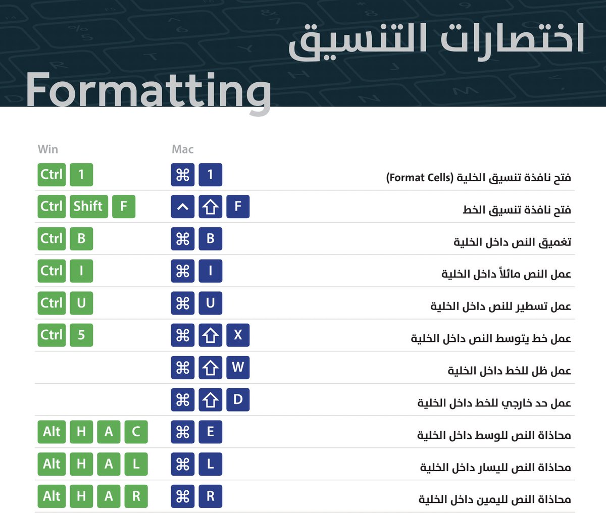
Task: Click the Shift arrow key beside blue D
Action: tap(211, 400)
